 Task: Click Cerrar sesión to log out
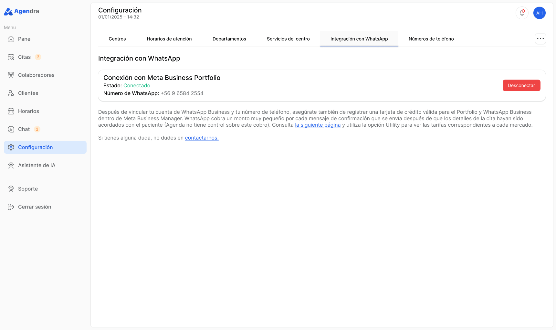tap(45, 207)
